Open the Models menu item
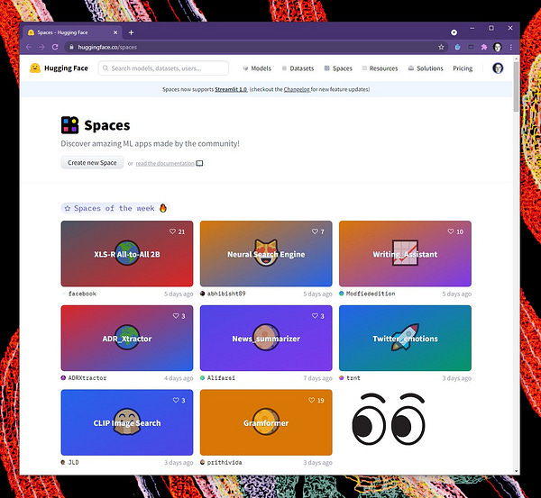 257,68
